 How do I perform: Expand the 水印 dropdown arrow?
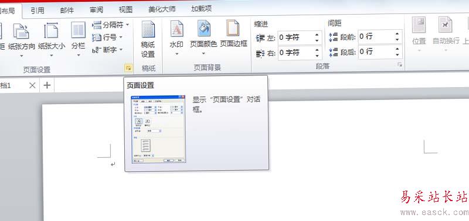177,54
